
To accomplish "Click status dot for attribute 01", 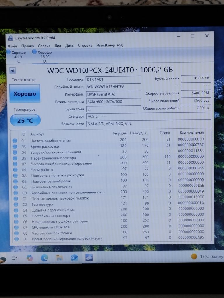I will pyautogui.click(x=15, y=141).
